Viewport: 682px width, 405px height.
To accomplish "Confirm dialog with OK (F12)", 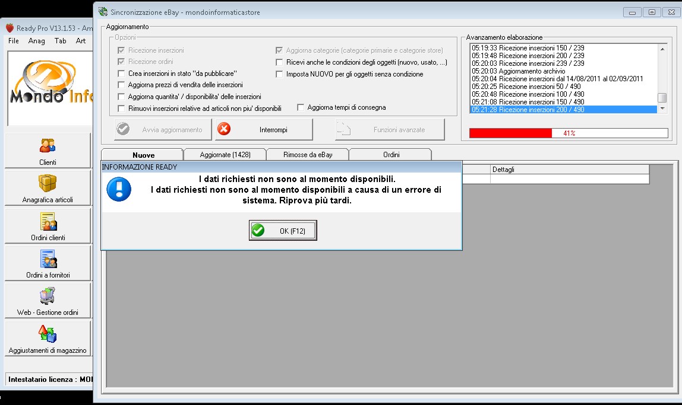I will (283, 231).
